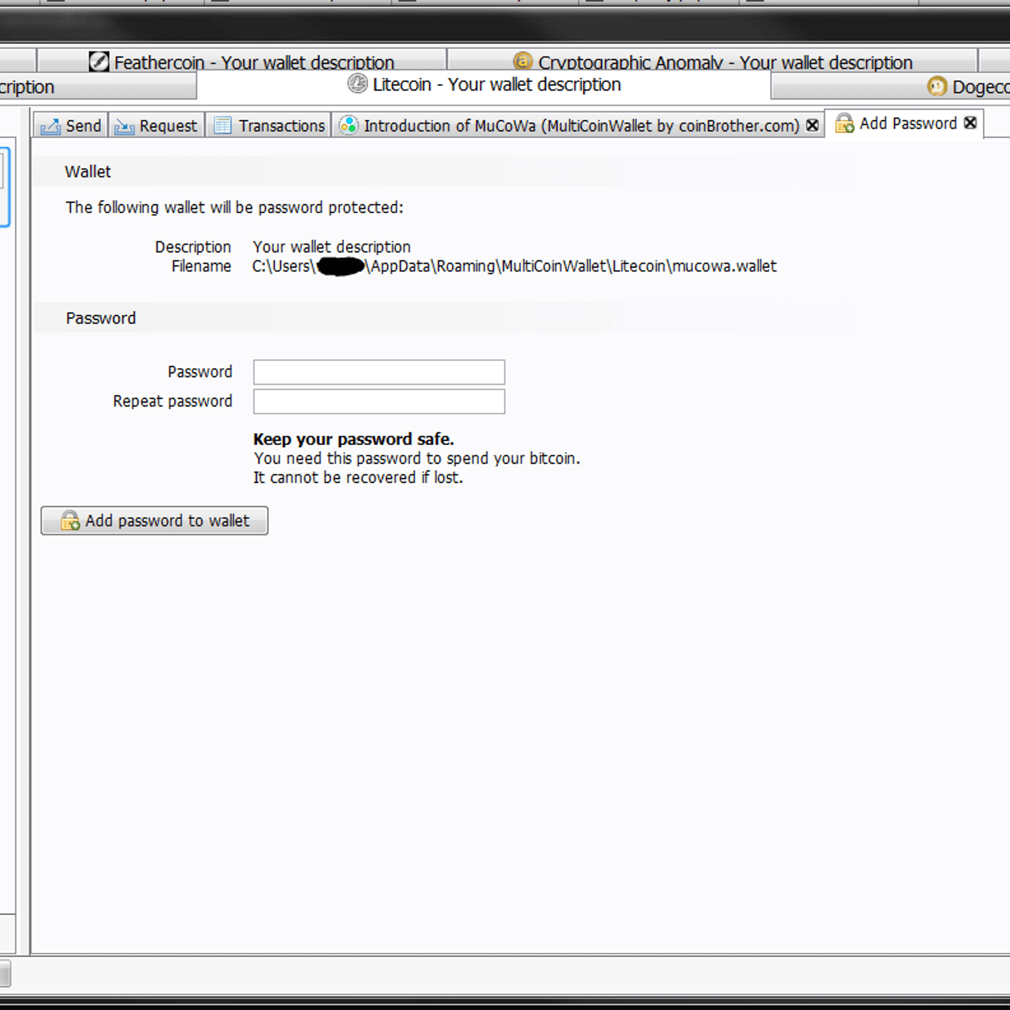Switch to the Transactions tab
The height and width of the screenshot is (1010, 1010).
pos(269,126)
